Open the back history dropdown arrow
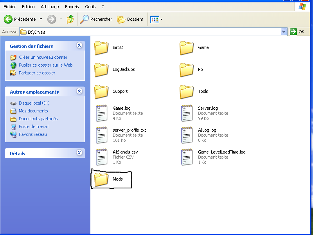The height and width of the screenshot is (235, 313). click(41, 19)
